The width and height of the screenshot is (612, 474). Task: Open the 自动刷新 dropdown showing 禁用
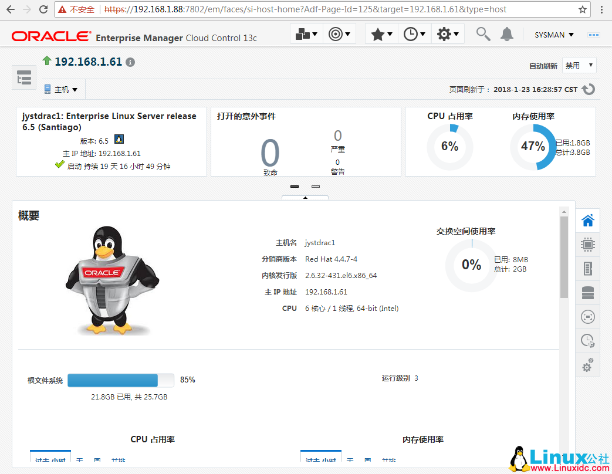(579, 65)
